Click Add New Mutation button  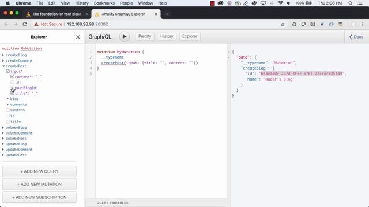(x=39, y=185)
